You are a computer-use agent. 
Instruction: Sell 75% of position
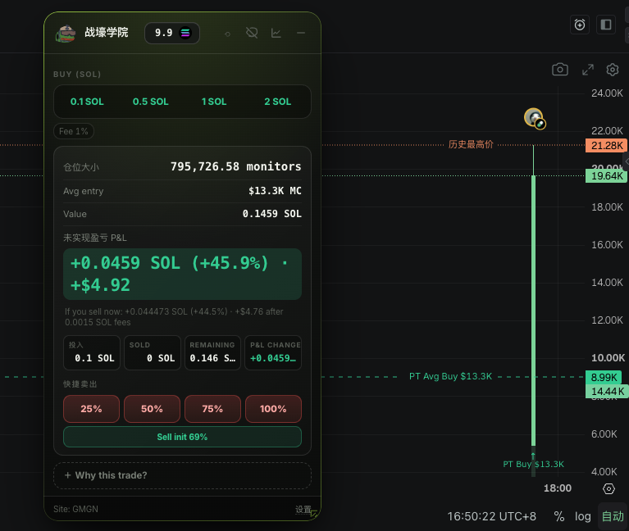pyautogui.click(x=212, y=409)
